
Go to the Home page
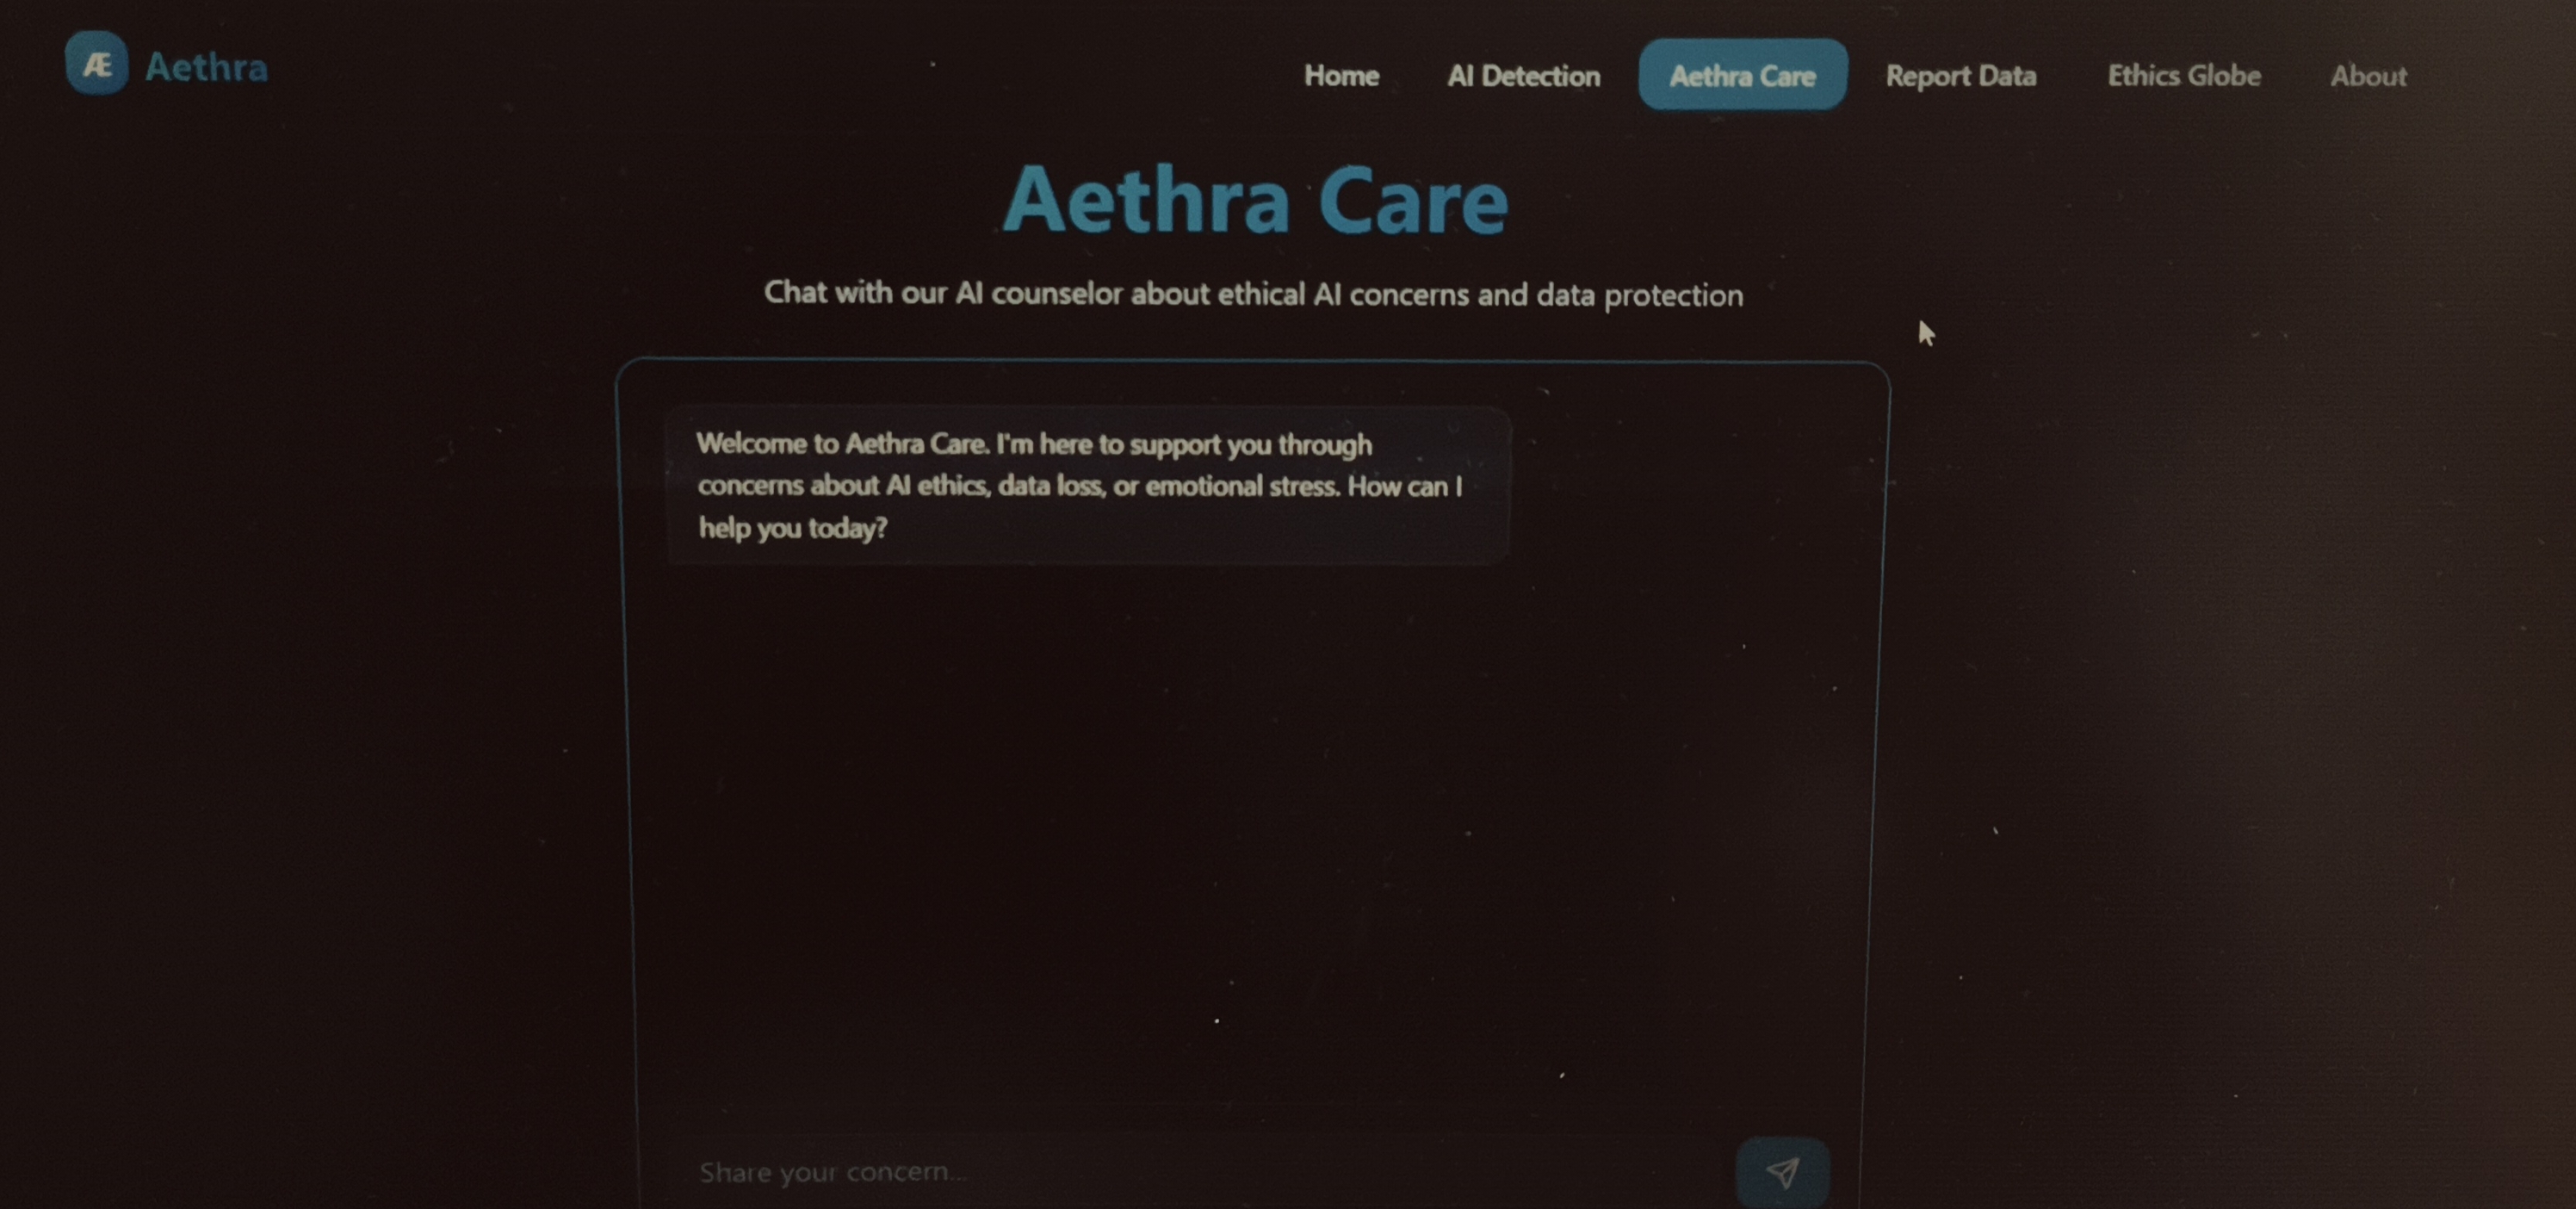pyautogui.click(x=1341, y=76)
